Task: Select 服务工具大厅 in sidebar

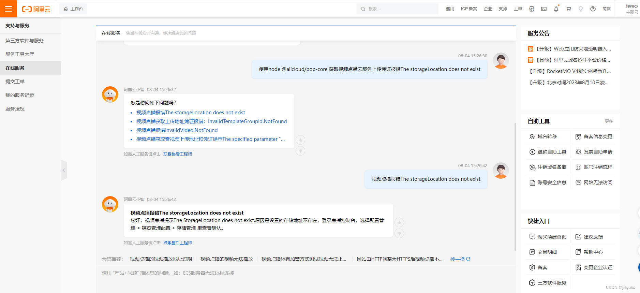Action: pyautogui.click(x=31, y=54)
